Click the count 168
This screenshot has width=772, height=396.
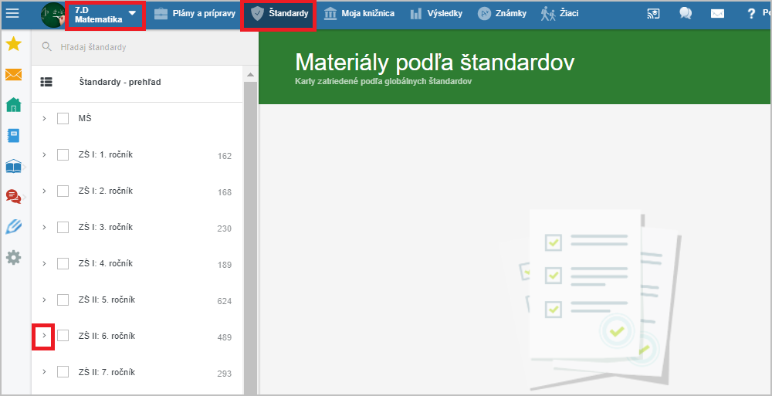(225, 192)
